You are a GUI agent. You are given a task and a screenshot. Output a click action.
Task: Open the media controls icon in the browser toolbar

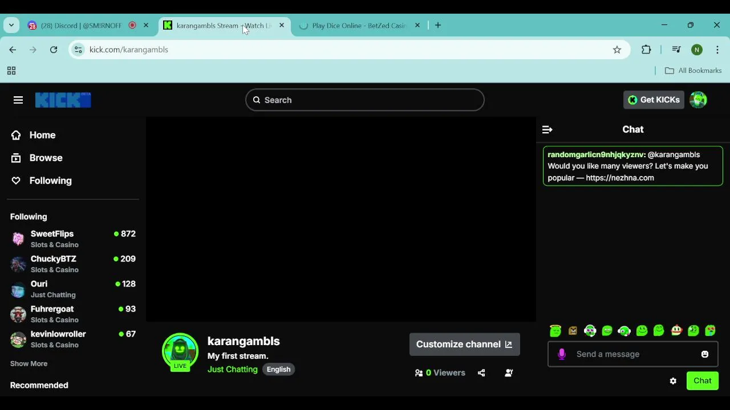coord(676,50)
